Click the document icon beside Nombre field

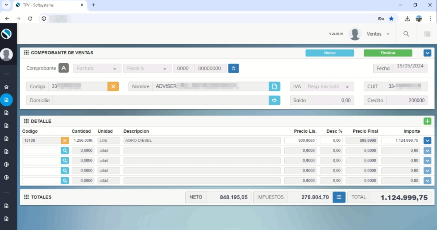point(274,86)
